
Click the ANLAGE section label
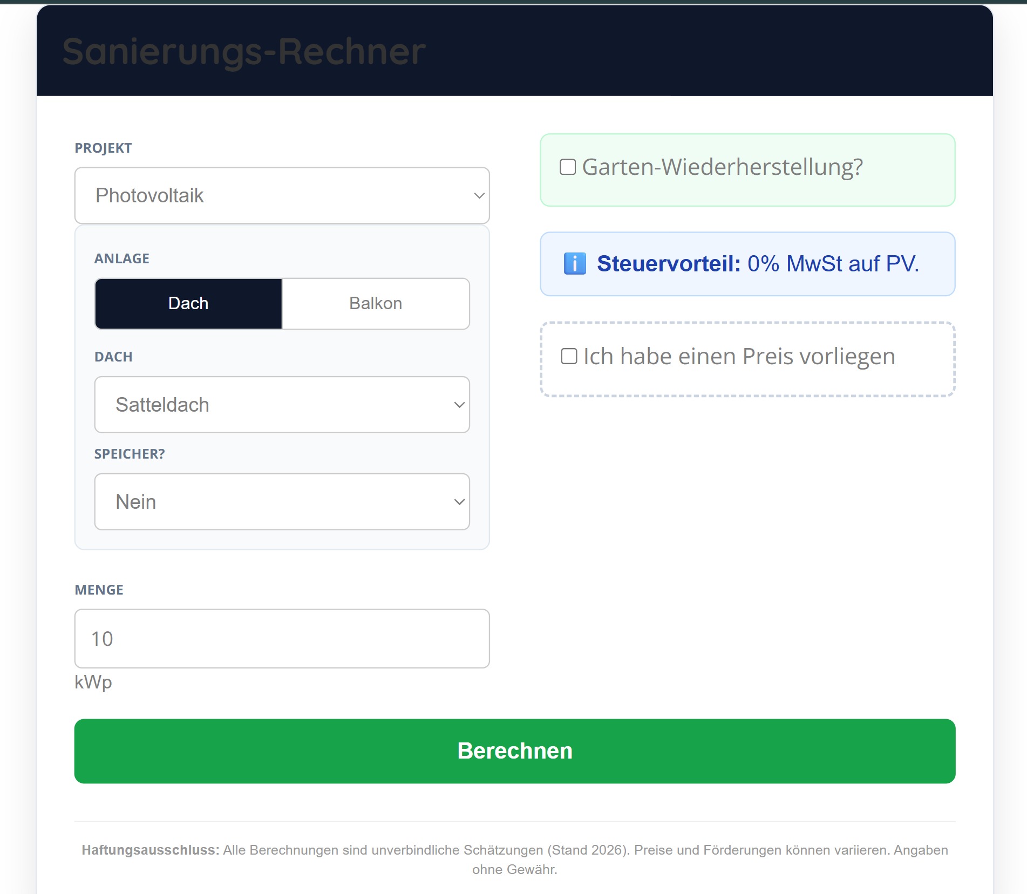[122, 258]
